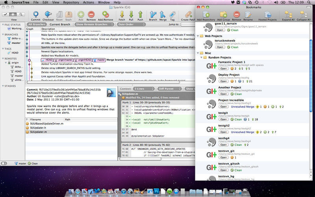Click Open for Deploy Project
The height and width of the screenshot is (197, 315).
(223, 81)
